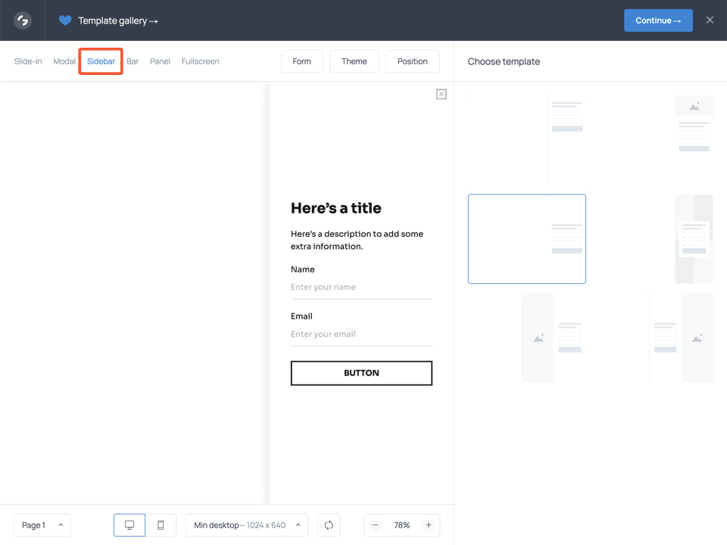Open the Template gallery link
This screenshot has height=545, width=727.
coord(118,20)
